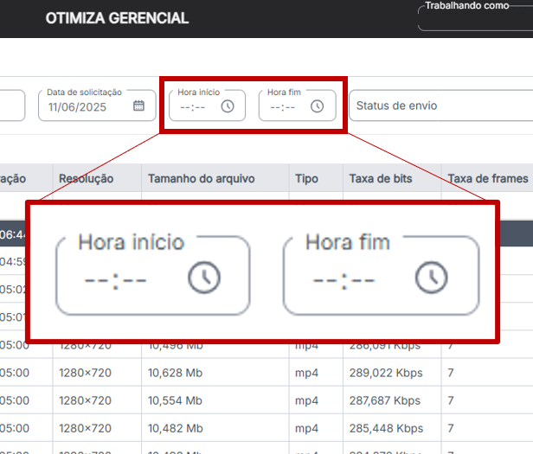
Task: Focus the Hora início time input
Action: [x=207, y=106]
